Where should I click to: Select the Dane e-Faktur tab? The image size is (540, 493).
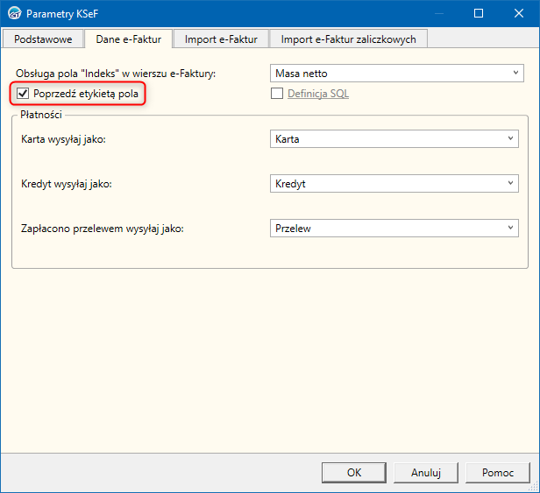pos(129,39)
